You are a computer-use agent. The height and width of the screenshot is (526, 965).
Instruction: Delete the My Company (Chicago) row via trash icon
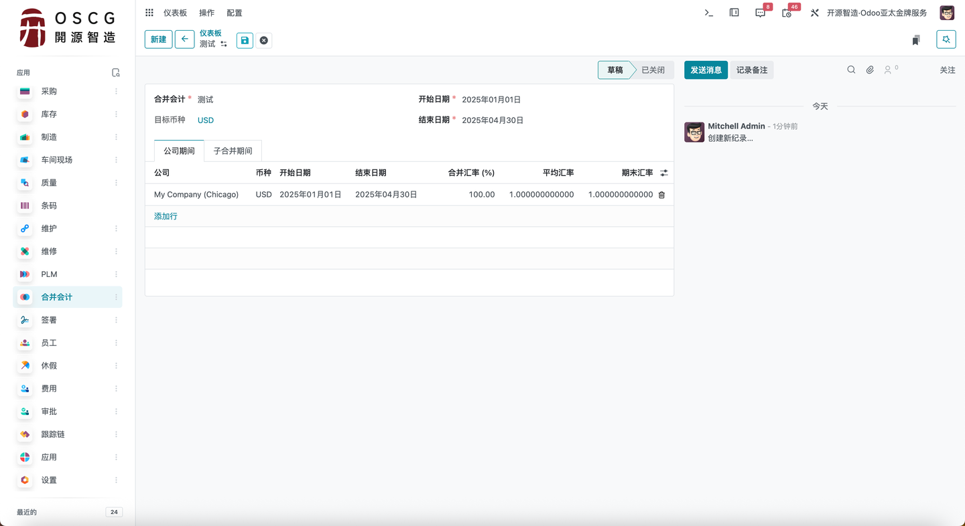tap(661, 195)
